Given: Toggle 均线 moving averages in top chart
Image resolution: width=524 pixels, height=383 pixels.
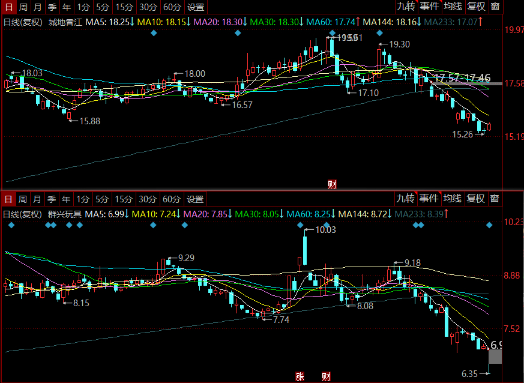Looking at the screenshot, I should (453, 7).
